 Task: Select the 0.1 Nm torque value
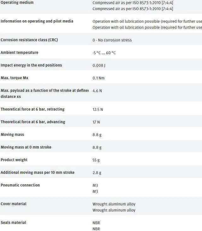pyautogui.click(x=98, y=78)
